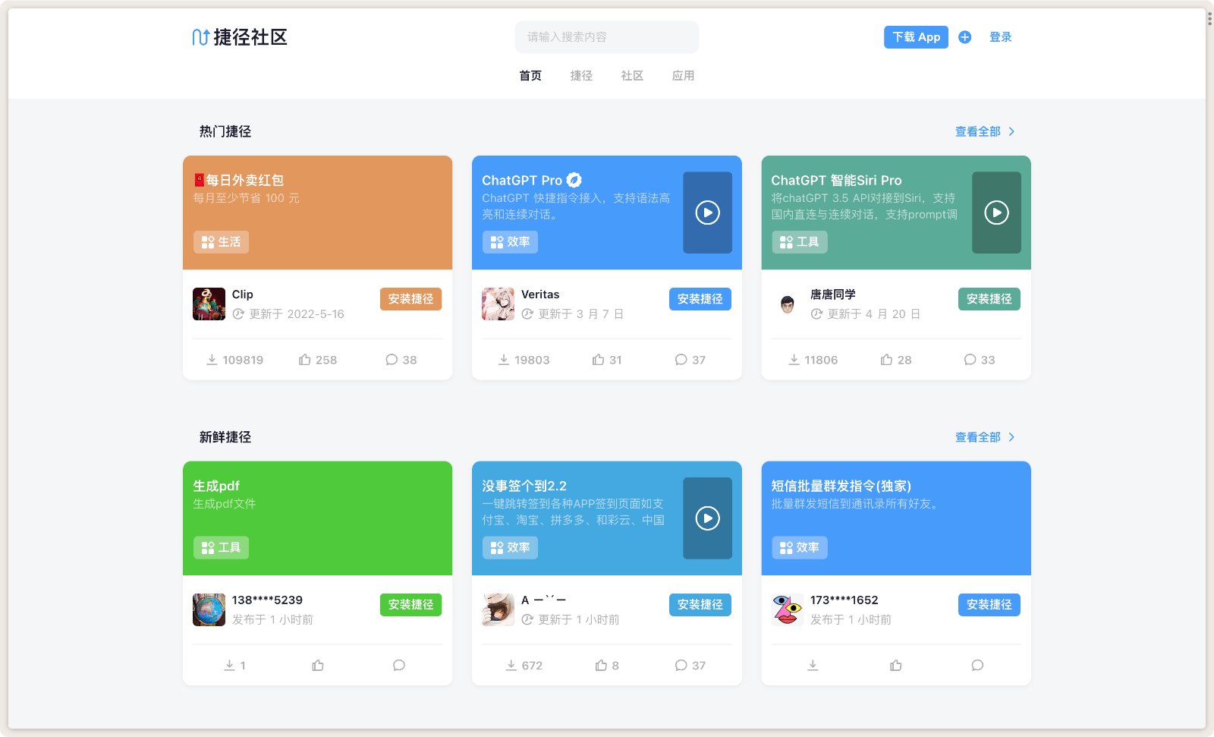The height and width of the screenshot is (737, 1214).
Task: Switch to the 捷径 tab
Action: 581,76
